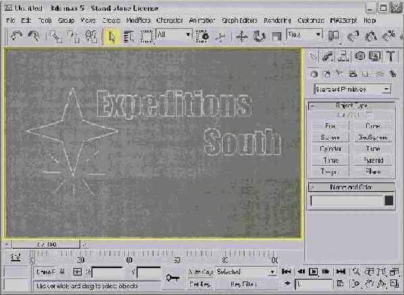404x295 pixels.
Task: Select the Geometry category icon
Action: tap(314, 74)
